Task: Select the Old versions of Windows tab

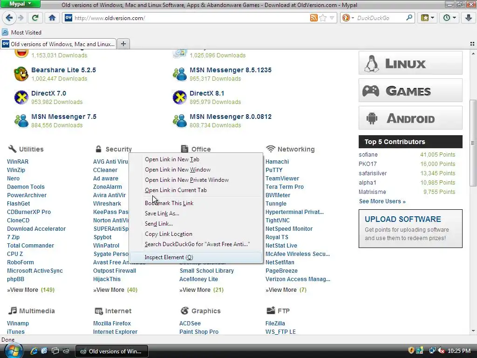Action: tap(58, 44)
